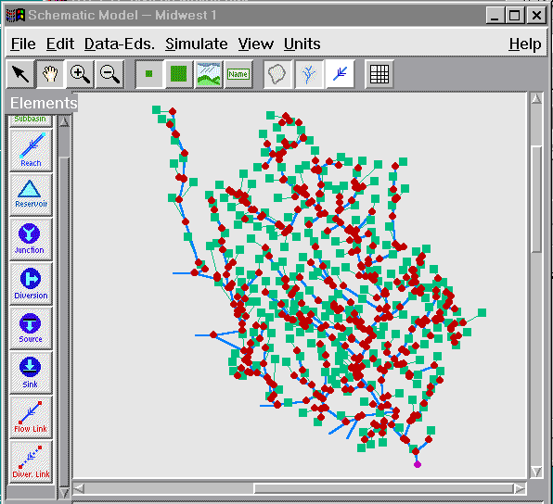
Task: Pick the Flow Link tool
Action: [x=31, y=417]
